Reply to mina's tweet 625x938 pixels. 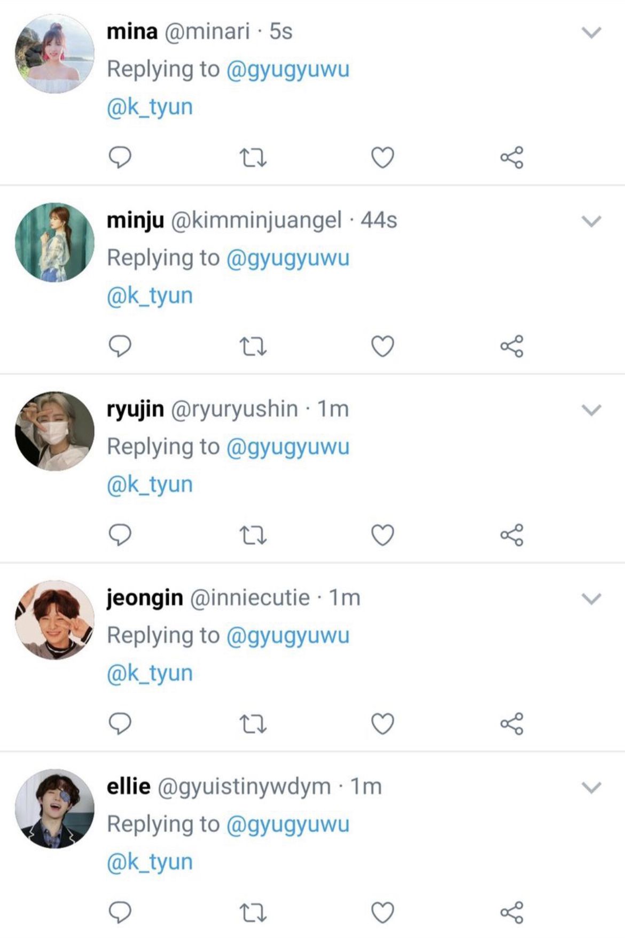pyautogui.click(x=120, y=158)
